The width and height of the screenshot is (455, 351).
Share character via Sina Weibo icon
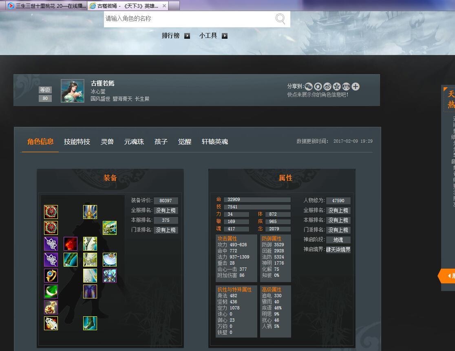327,86
